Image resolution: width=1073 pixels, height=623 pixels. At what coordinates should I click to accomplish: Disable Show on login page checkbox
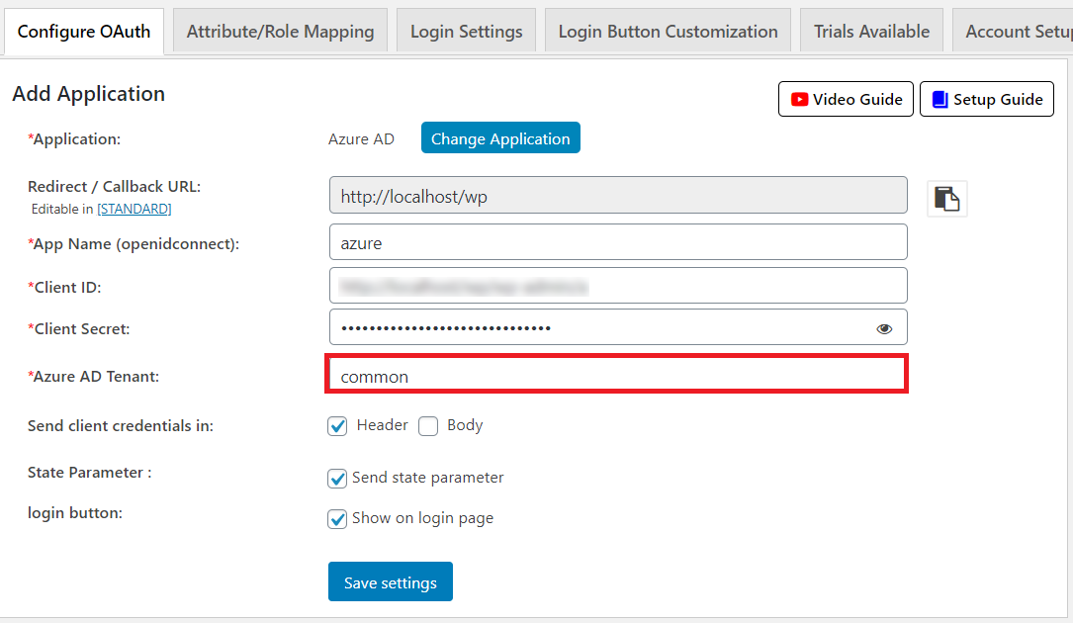[x=338, y=519]
